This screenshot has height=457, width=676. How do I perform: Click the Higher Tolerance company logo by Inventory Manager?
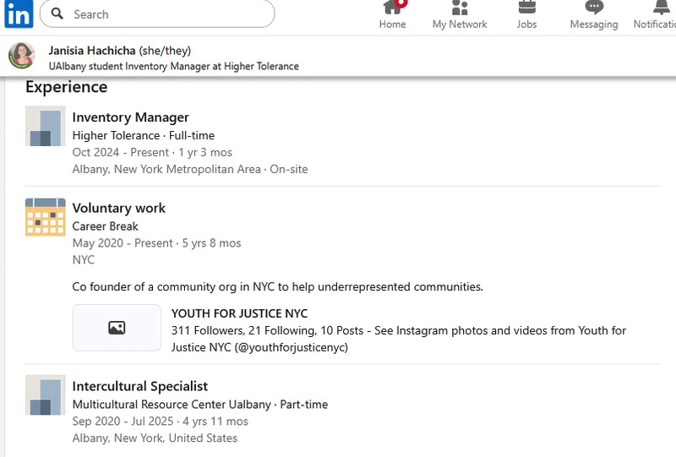pos(46,126)
